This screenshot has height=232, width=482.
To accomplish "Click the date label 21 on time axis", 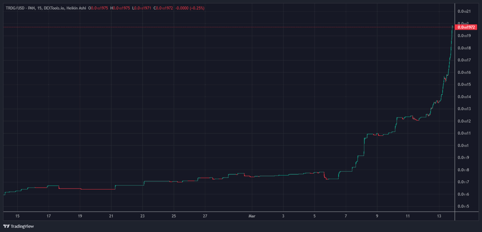I will (111, 216).
